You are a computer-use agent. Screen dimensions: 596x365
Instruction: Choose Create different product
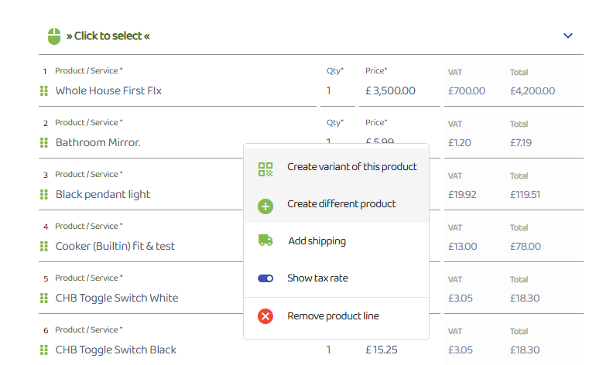point(337,204)
